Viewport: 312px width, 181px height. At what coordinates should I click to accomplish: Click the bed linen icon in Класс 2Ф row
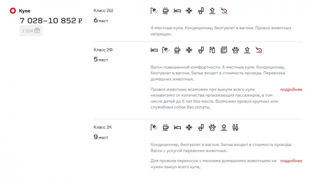click(x=154, y=49)
